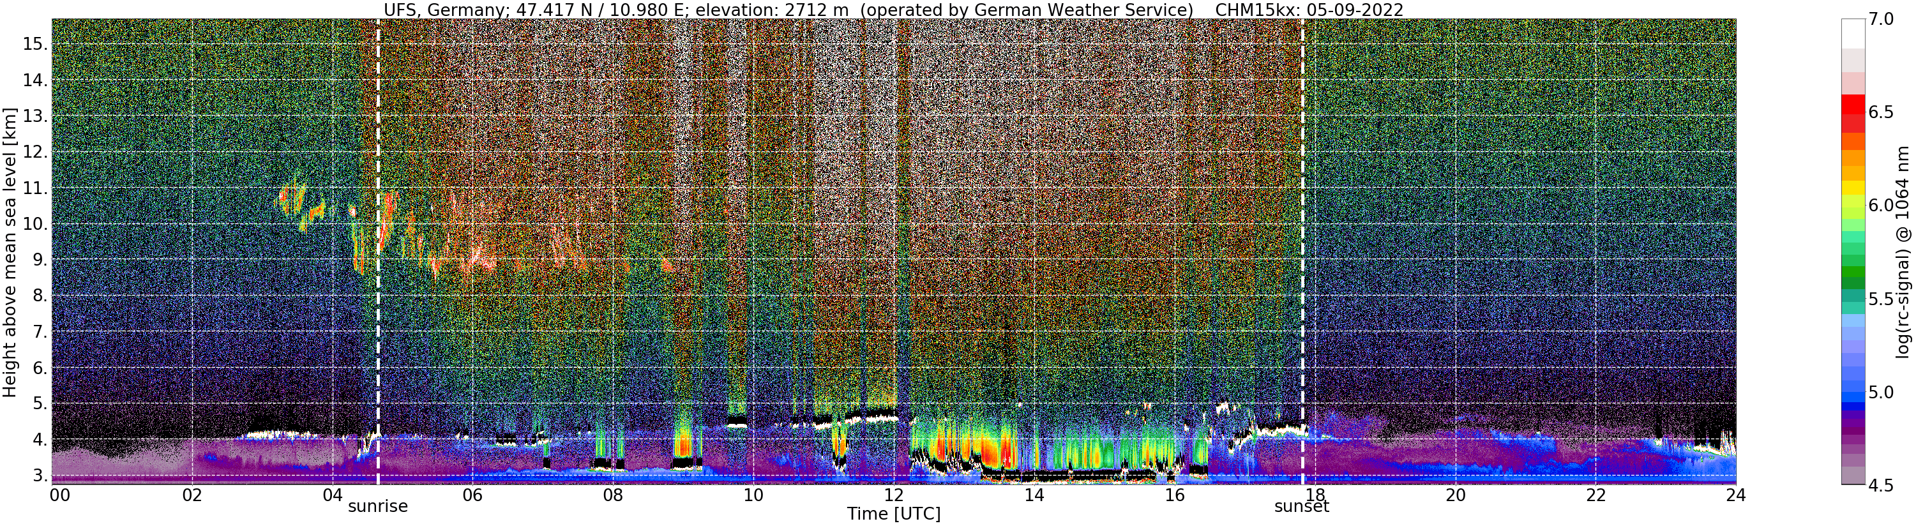Viewport: 1916px width, 526px height.
Task: Click the 5.0 colorbar tick label
Action: coord(1881,392)
